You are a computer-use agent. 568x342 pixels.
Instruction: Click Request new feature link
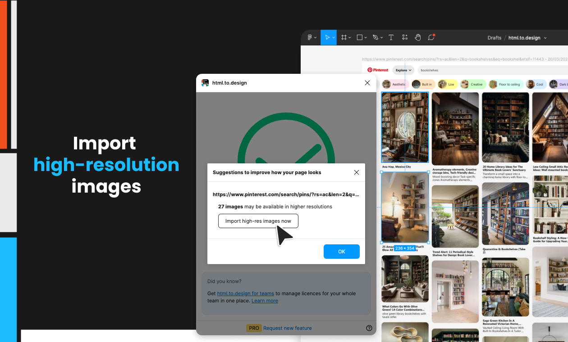coord(288,328)
